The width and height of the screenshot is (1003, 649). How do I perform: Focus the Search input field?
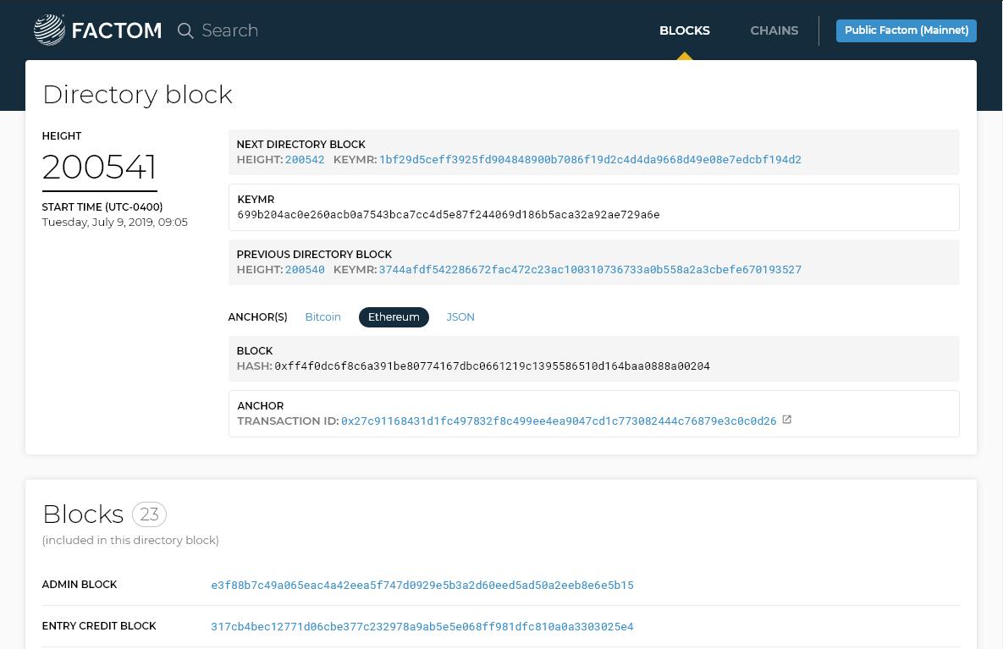pyautogui.click(x=229, y=30)
